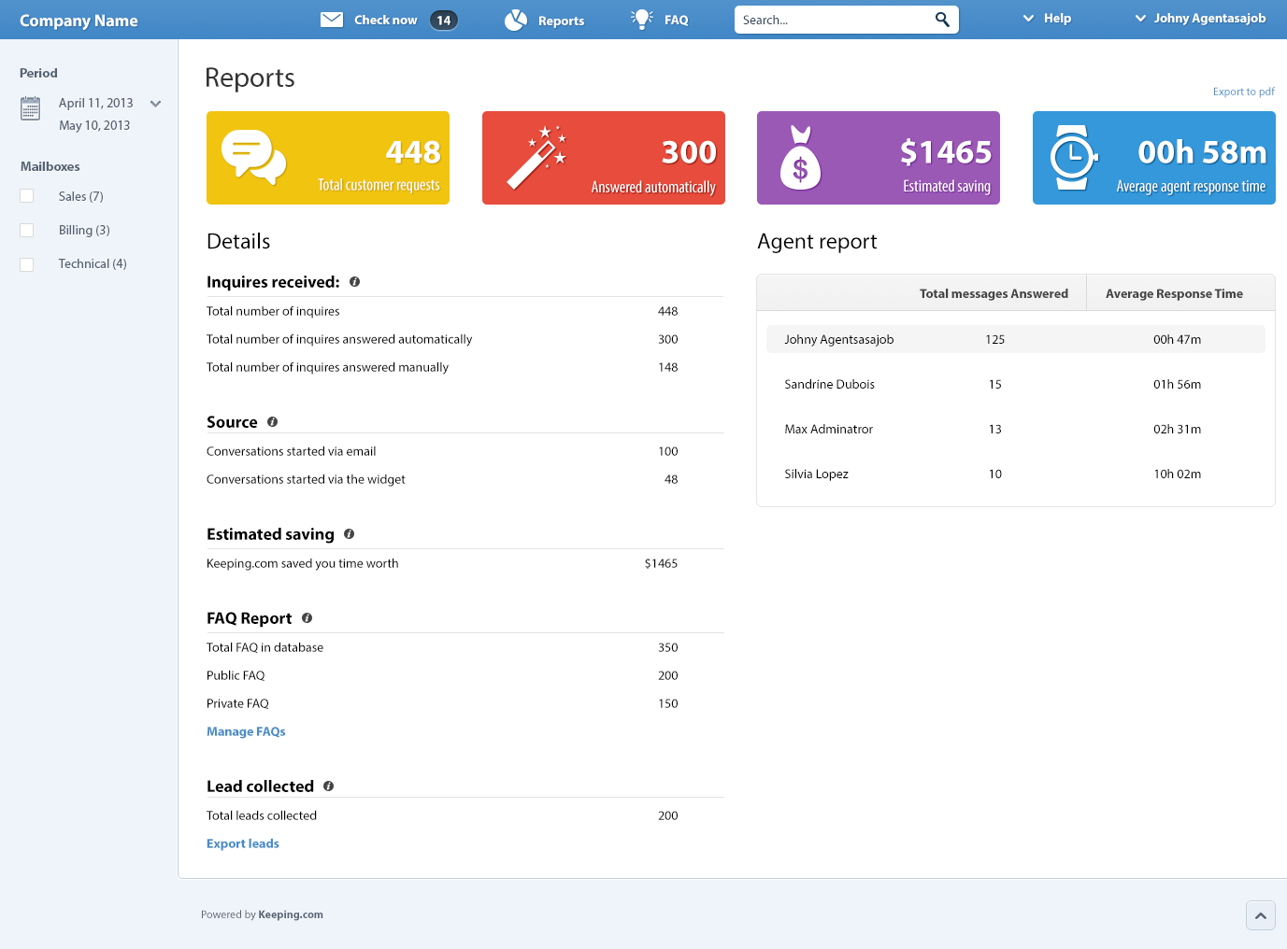The image size is (1287, 949).
Task: Click Conversations started via the widget row
Action: 465,479
